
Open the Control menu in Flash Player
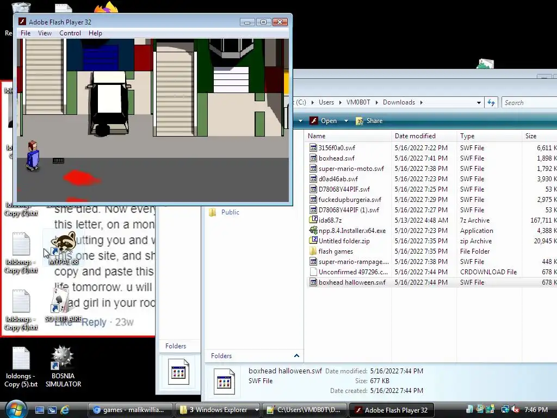pos(70,33)
